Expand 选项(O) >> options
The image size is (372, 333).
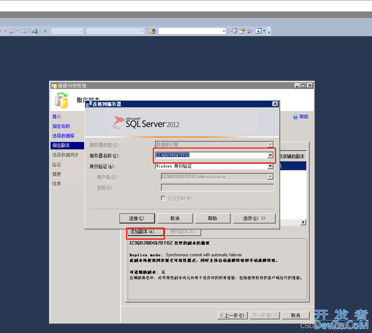coord(254,218)
